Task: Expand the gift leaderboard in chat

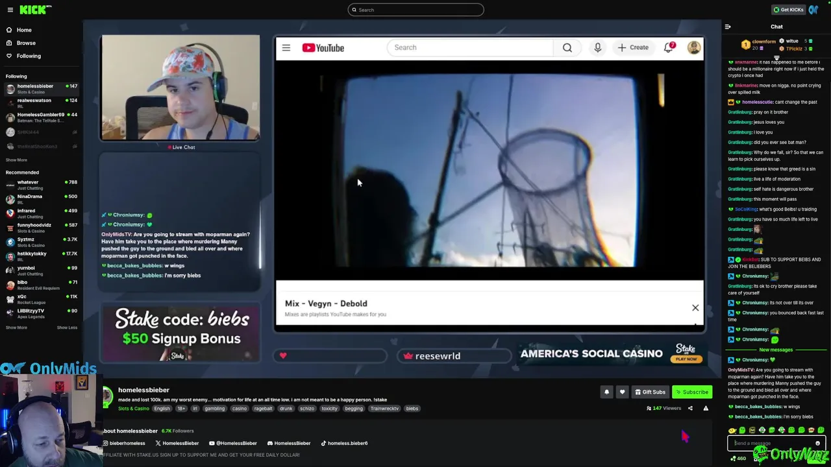Action: point(776,58)
